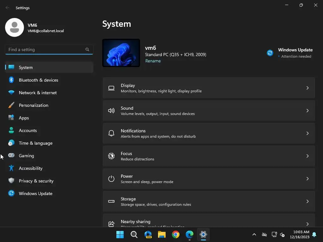Click the Focus circle icon
Screen dimensions: 323x242
111,156
